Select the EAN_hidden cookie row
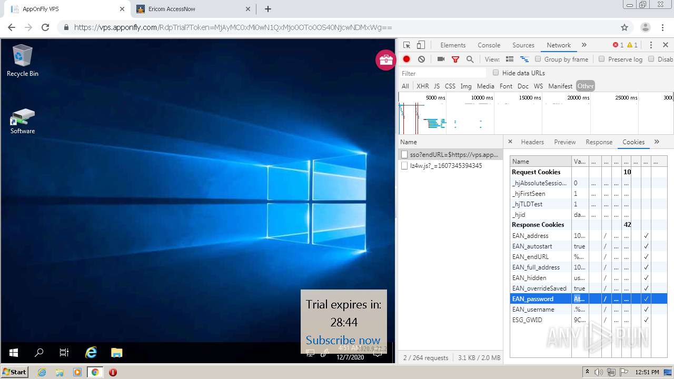674x379 pixels. tap(589, 278)
